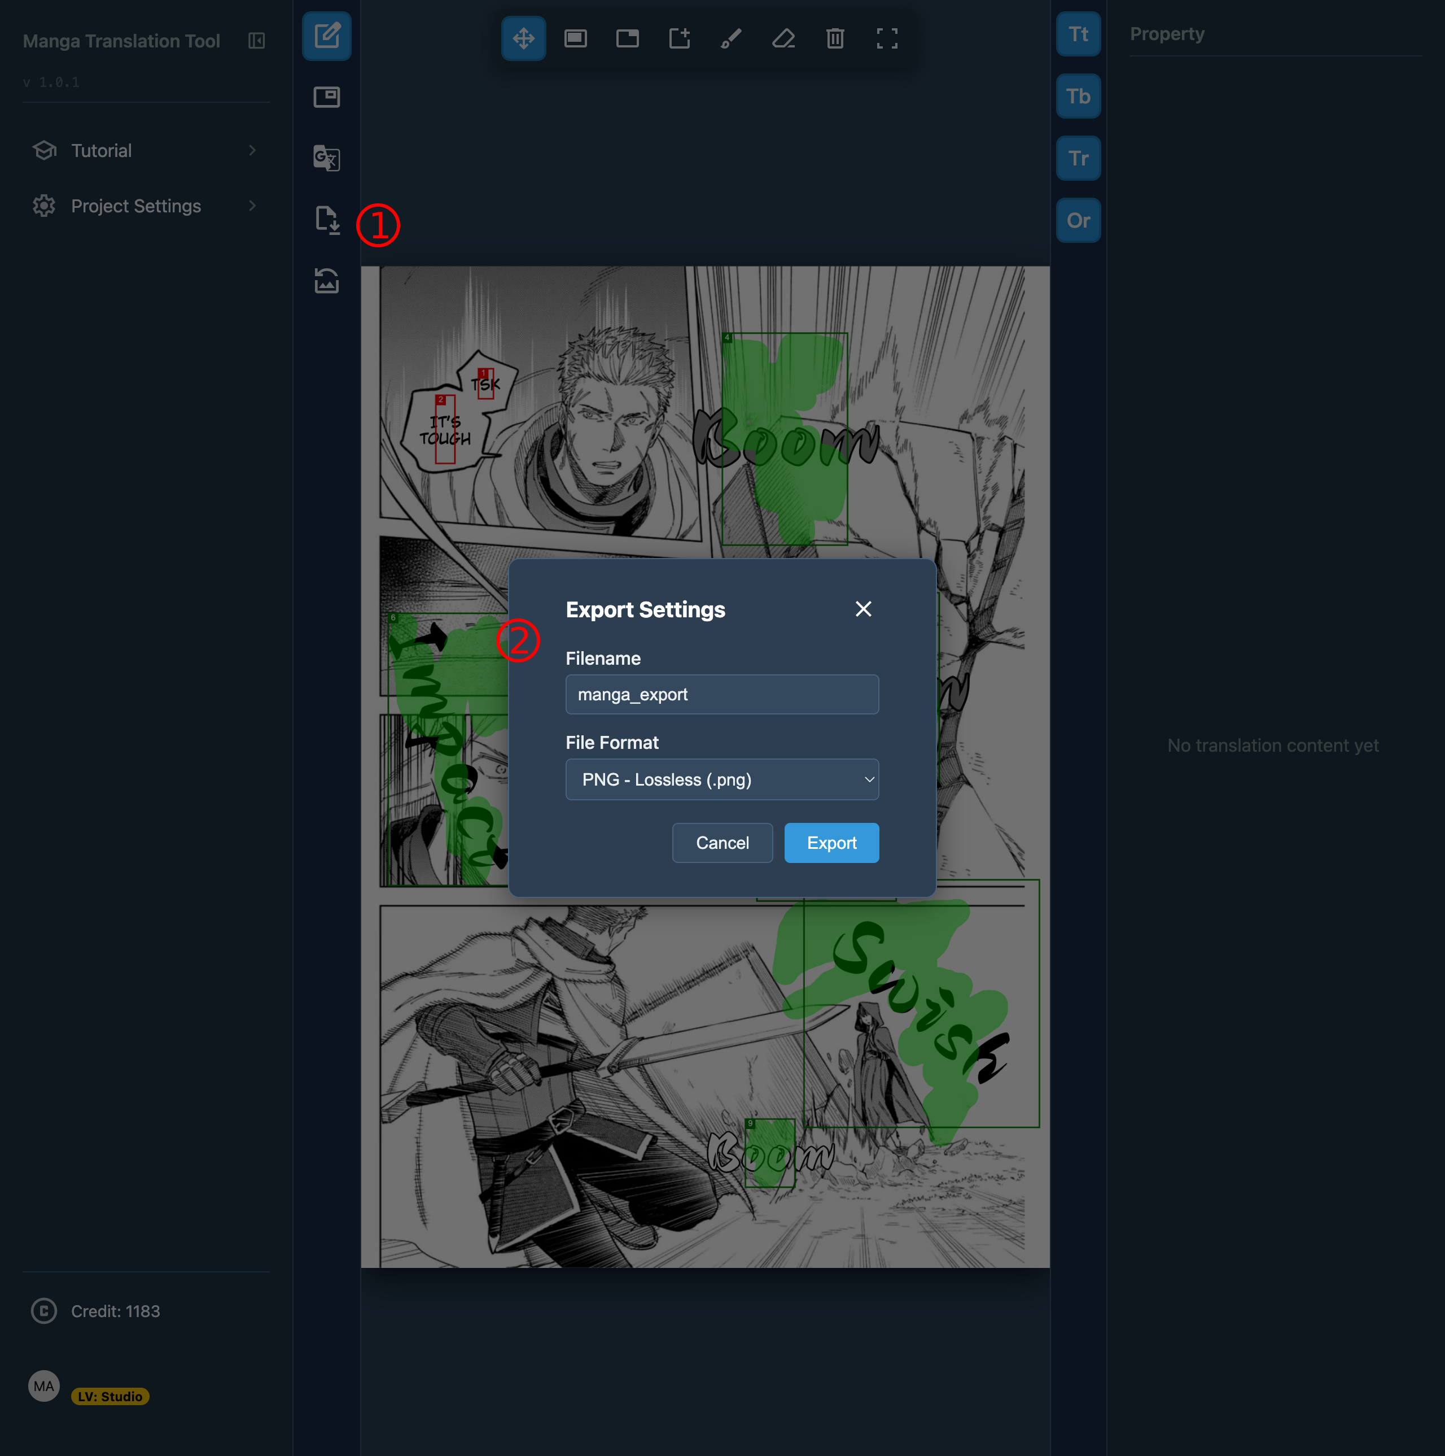
Task: Click the Property panel heading
Action: 1166,34
